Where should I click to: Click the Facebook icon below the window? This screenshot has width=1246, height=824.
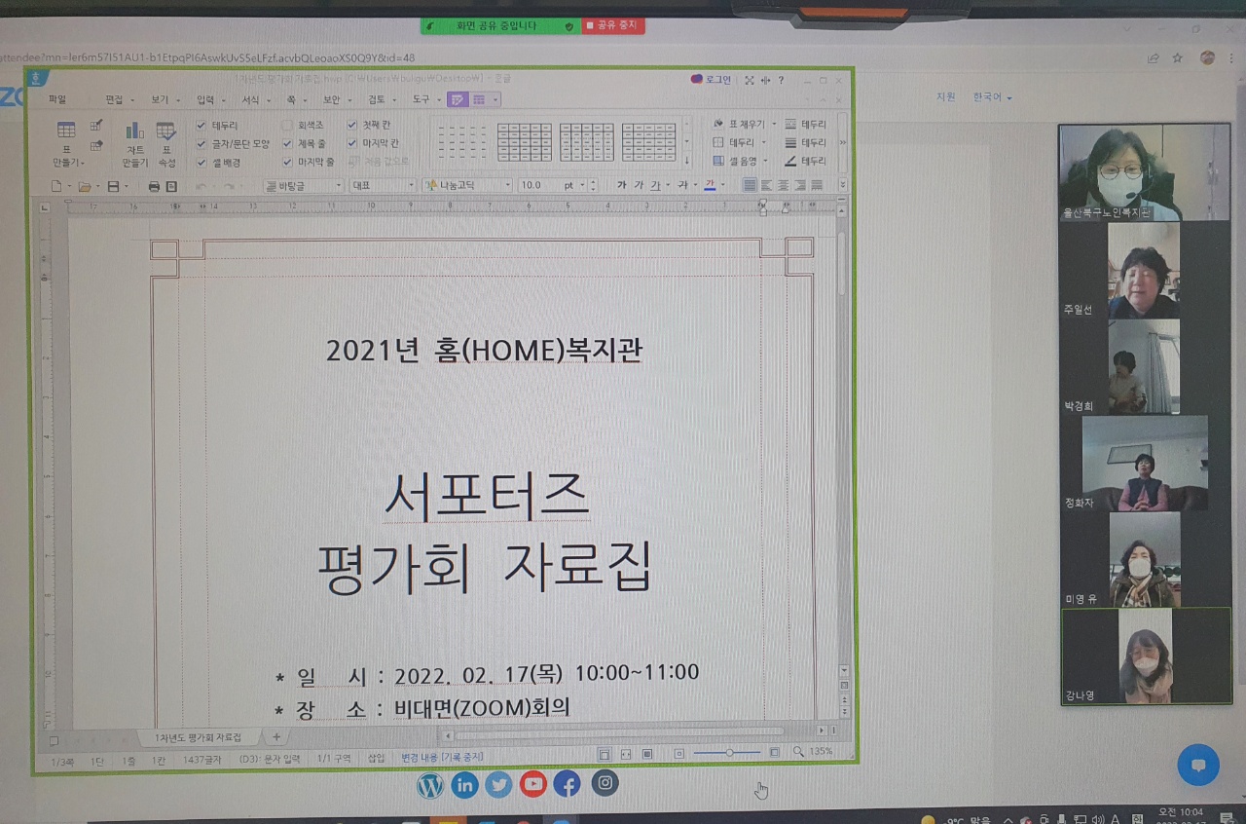[x=567, y=784]
